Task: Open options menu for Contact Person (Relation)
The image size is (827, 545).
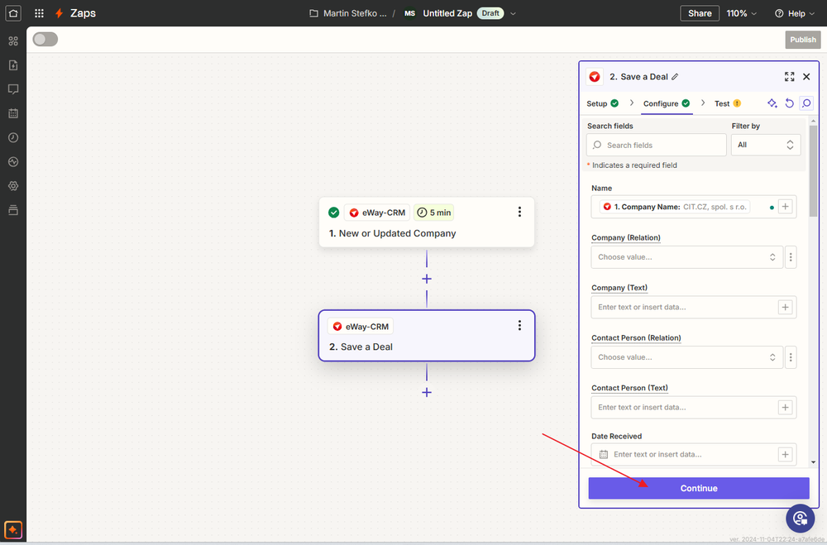Action: (791, 357)
